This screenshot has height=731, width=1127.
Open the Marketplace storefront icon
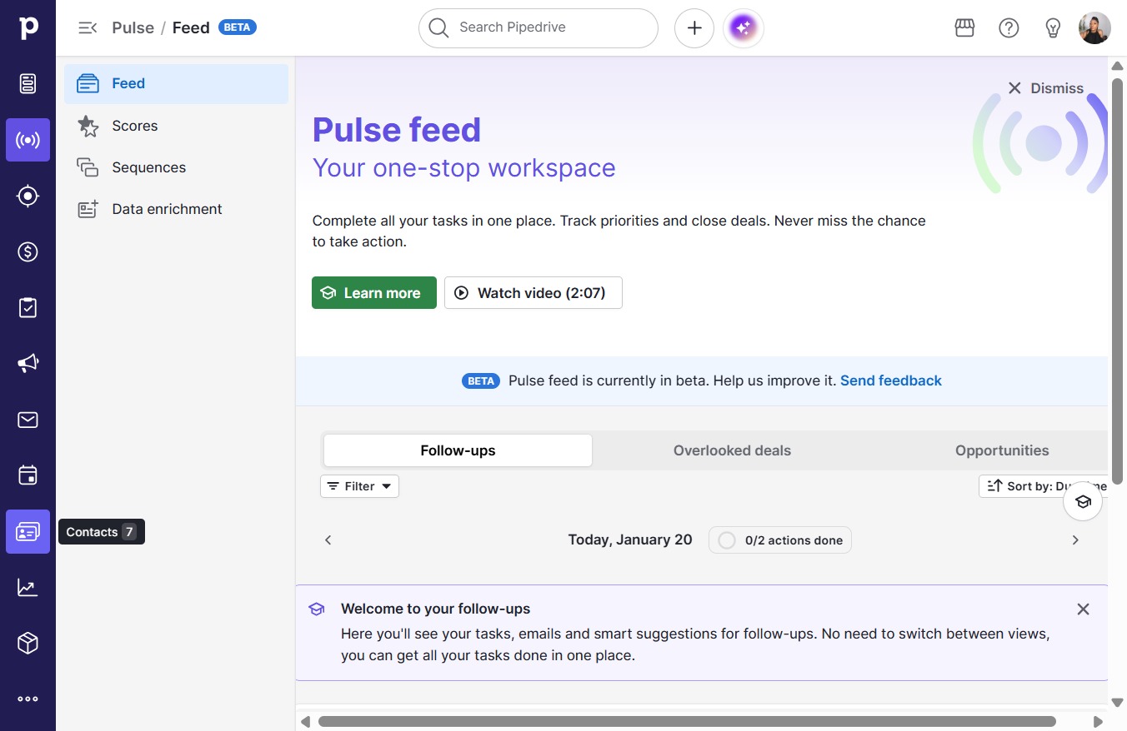[x=964, y=28]
